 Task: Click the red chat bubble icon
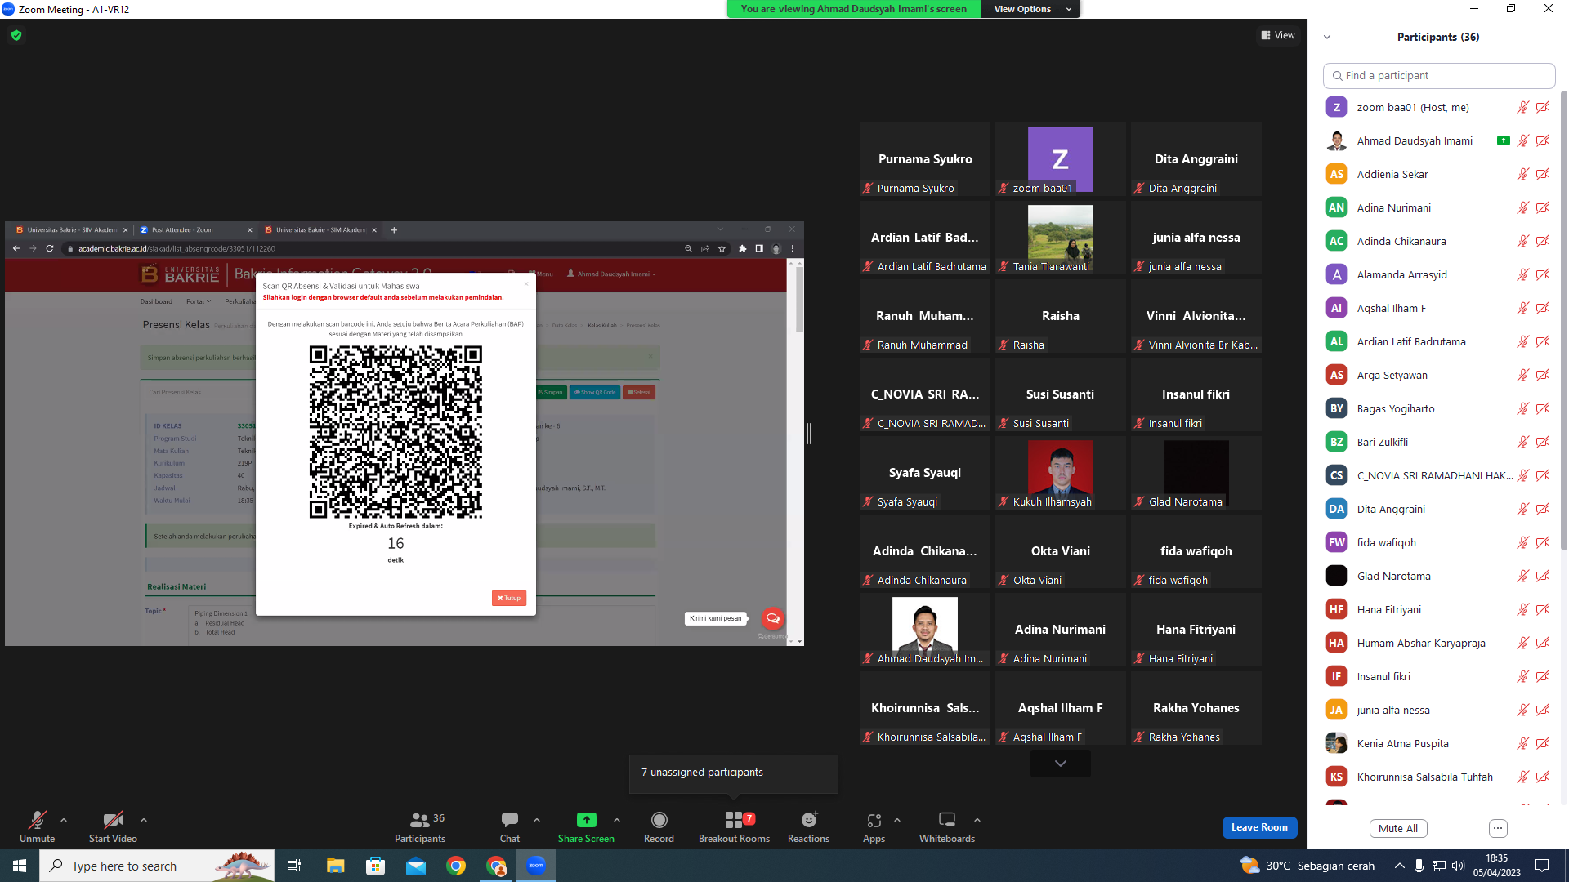[772, 618]
